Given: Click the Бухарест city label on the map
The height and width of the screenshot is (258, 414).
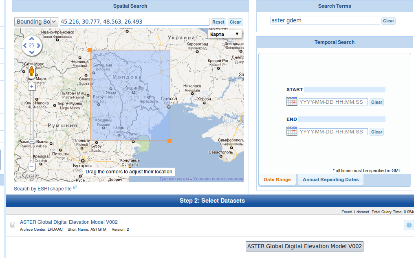Looking at the screenshot, I should pos(83,166).
